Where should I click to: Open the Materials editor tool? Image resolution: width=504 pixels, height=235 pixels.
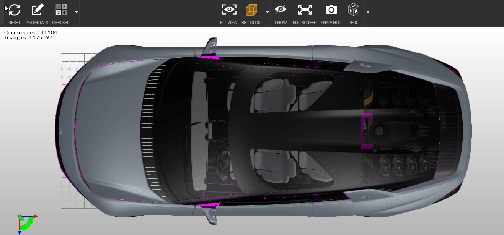tap(37, 10)
